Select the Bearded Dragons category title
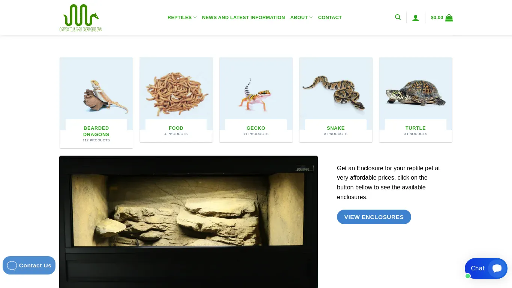The height and width of the screenshot is (288, 512). click(96, 131)
